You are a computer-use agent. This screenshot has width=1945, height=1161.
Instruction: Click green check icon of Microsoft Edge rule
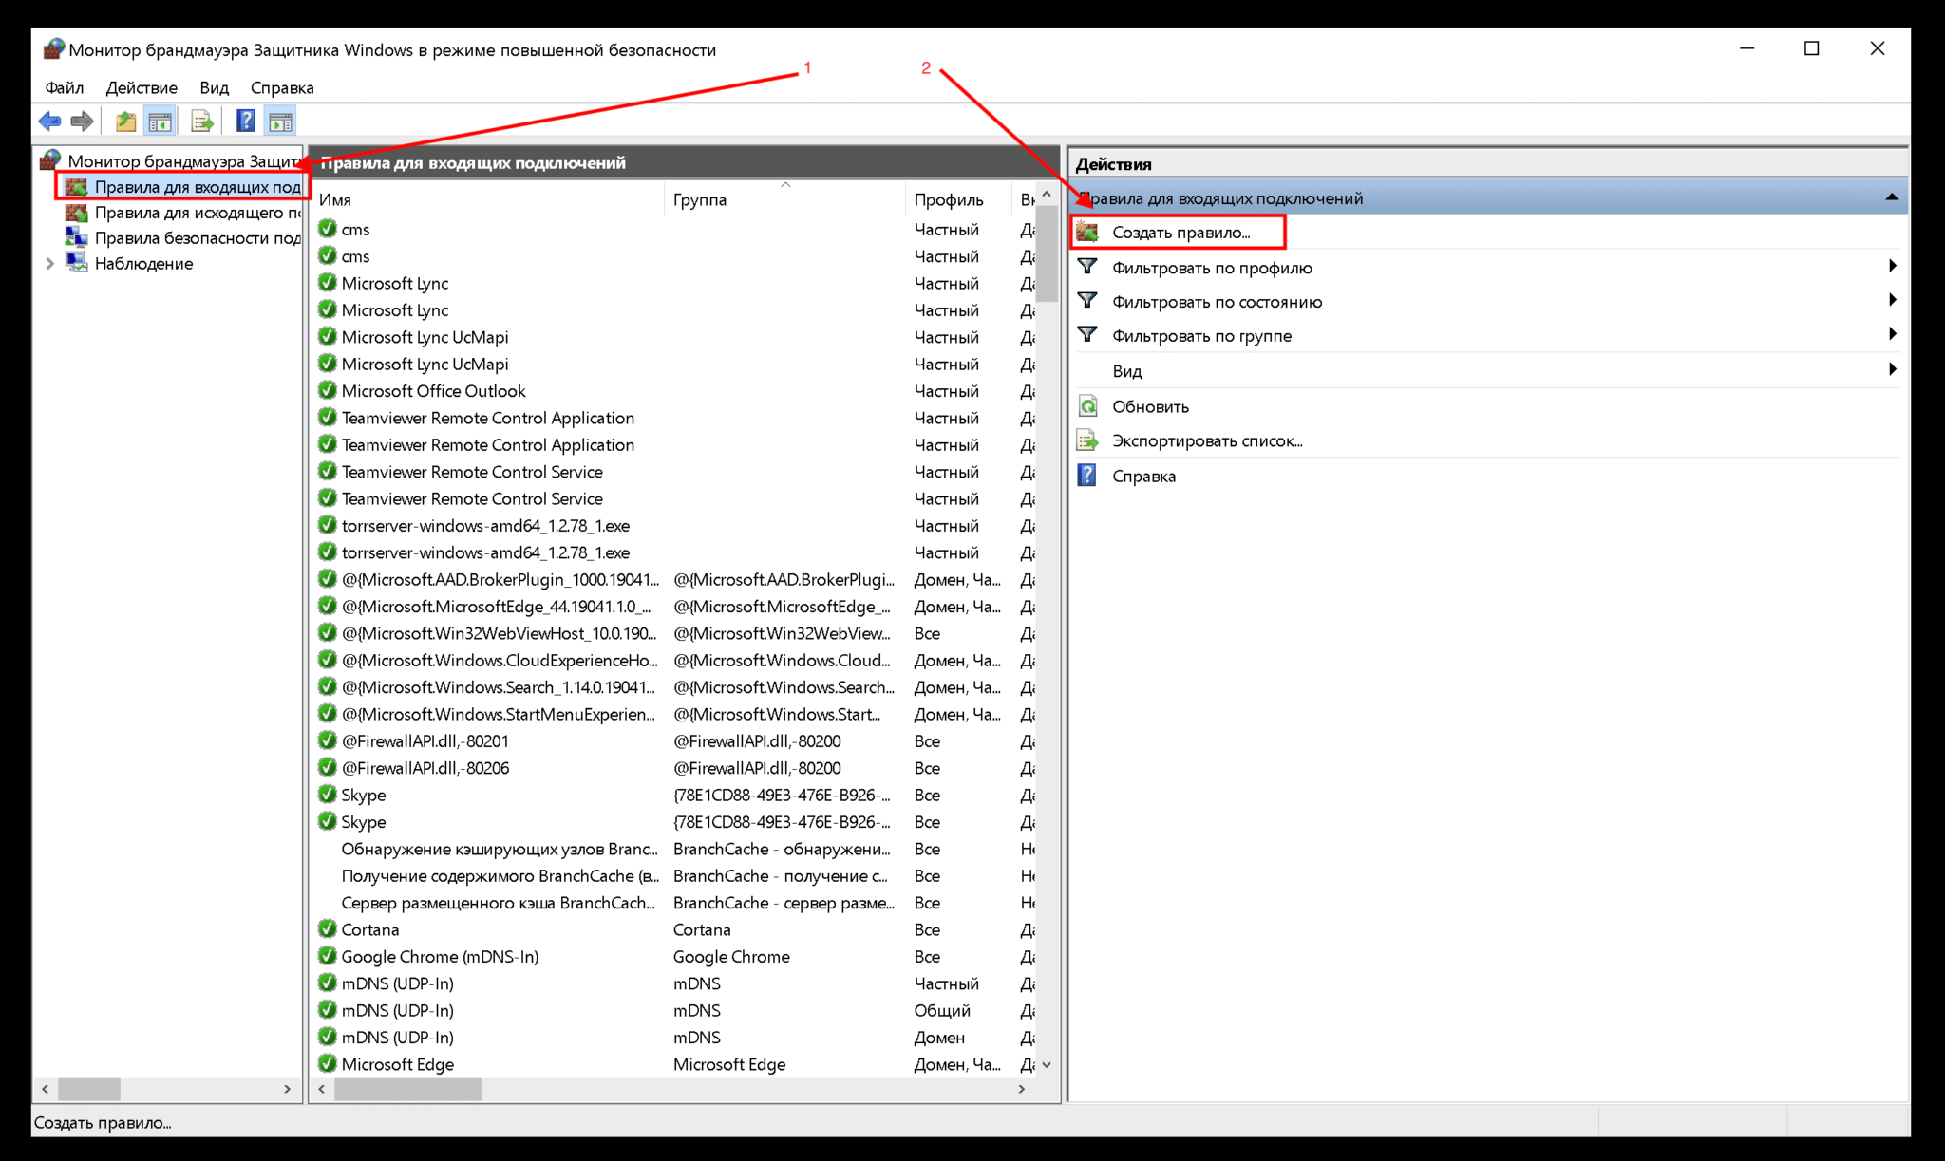coord(328,1064)
